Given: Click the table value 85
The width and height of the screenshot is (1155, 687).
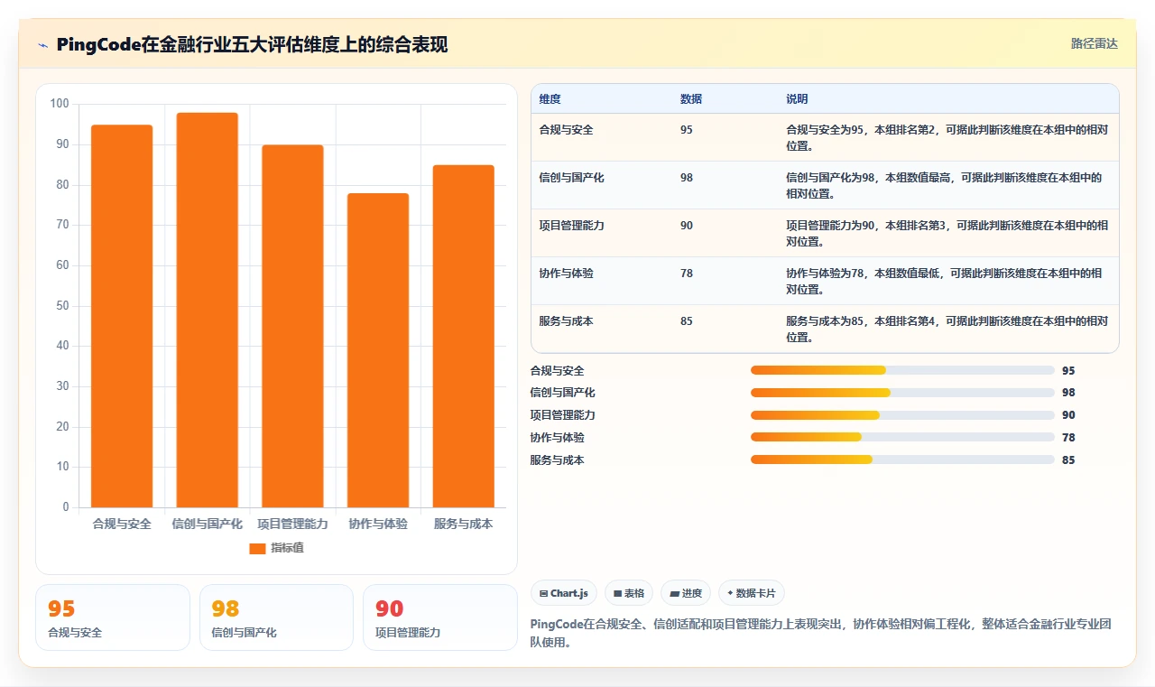Looking at the screenshot, I should pyautogui.click(x=687, y=321).
